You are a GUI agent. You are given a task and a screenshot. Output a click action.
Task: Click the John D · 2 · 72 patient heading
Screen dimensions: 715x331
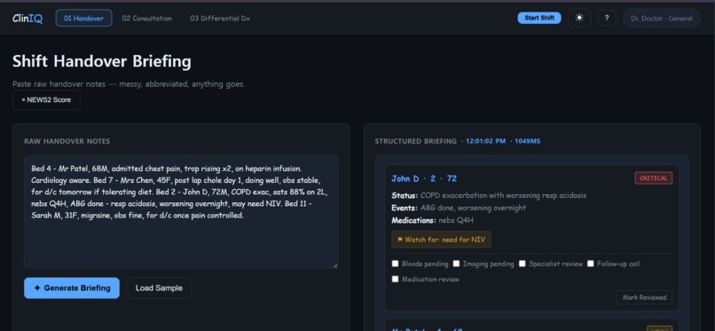click(424, 178)
